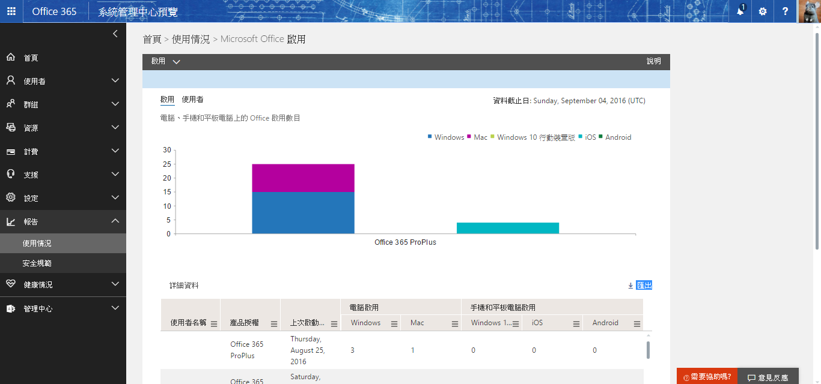Toggle the iOS legend swatch

click(580, 137)
